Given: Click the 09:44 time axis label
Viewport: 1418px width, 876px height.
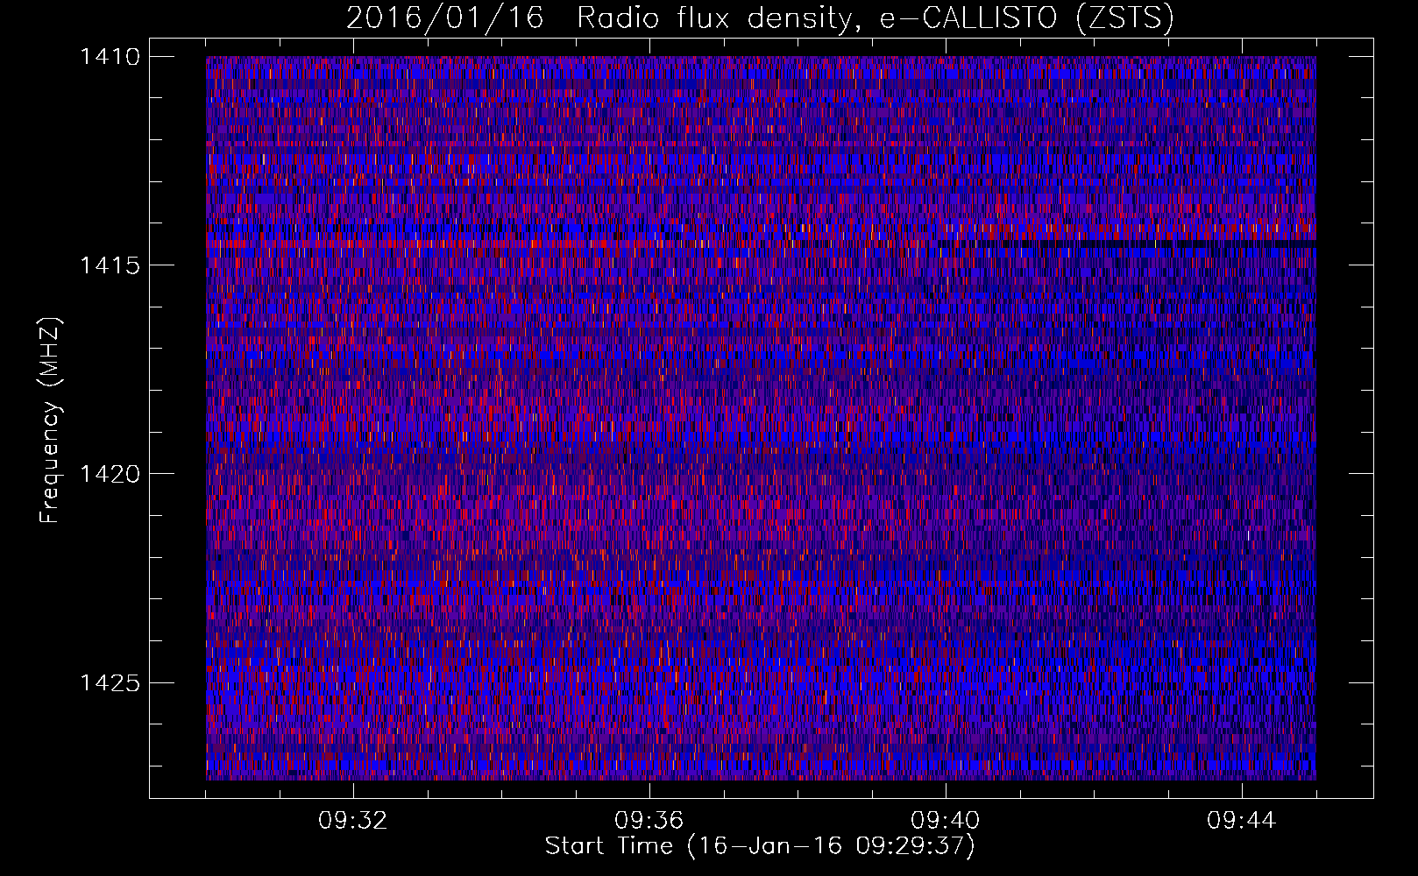Looking at the screenshot, I should coord(1242,821).
